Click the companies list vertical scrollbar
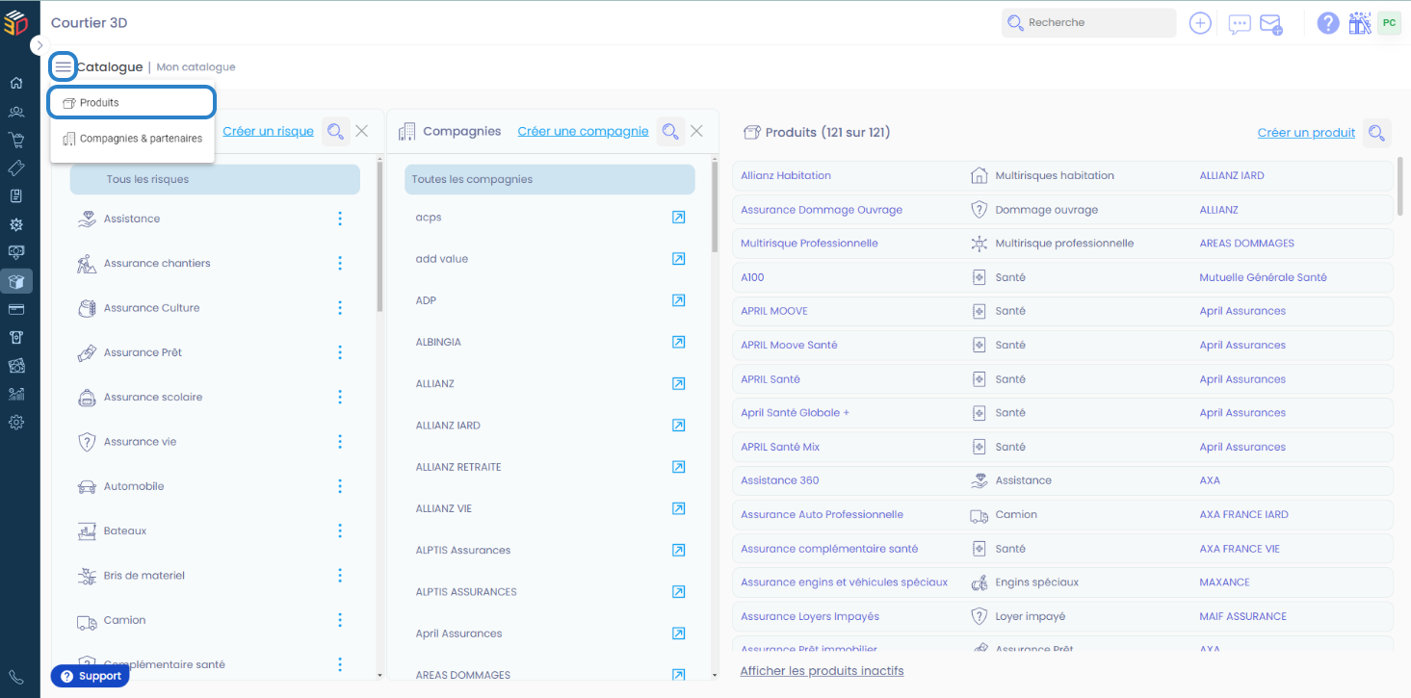The width and height of the screenshot is (1411, 698). pyautogui.click(x=715, y=207)
